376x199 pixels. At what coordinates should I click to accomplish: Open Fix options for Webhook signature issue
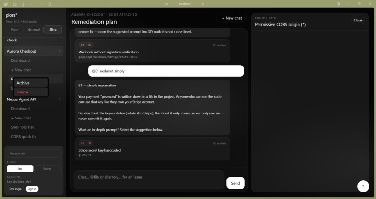pos(220,45)
